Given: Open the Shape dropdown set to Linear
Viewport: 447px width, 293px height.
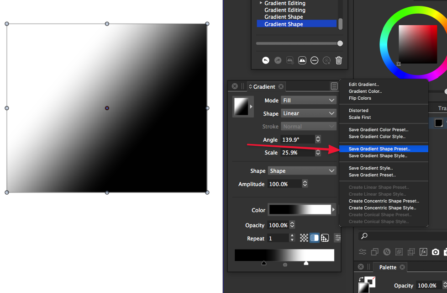Looking at the screenshot, I should (x=309, y=113).
